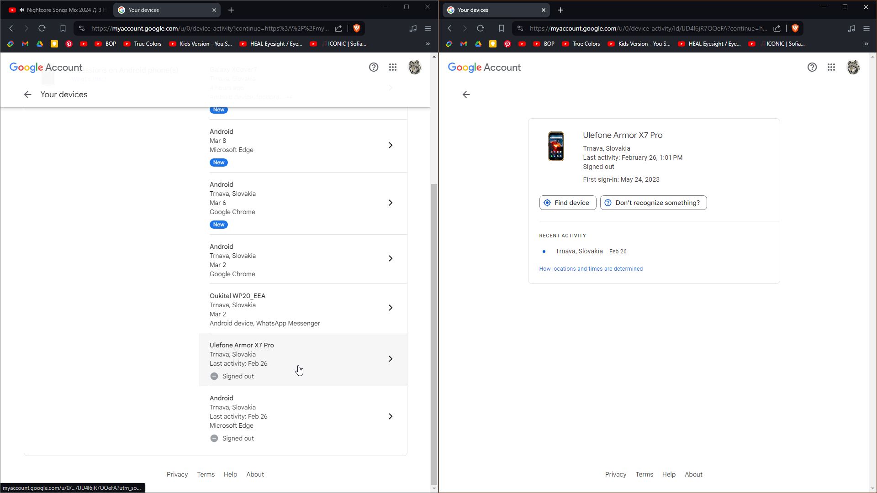Click Don't recognize something button

(x=653, y=203)
